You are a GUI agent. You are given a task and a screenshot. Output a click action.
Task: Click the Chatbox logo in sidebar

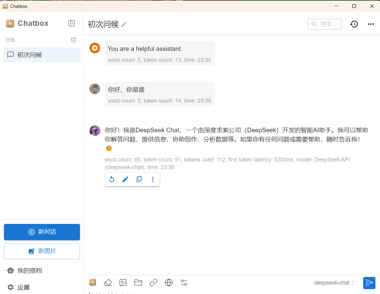point(10,23)
